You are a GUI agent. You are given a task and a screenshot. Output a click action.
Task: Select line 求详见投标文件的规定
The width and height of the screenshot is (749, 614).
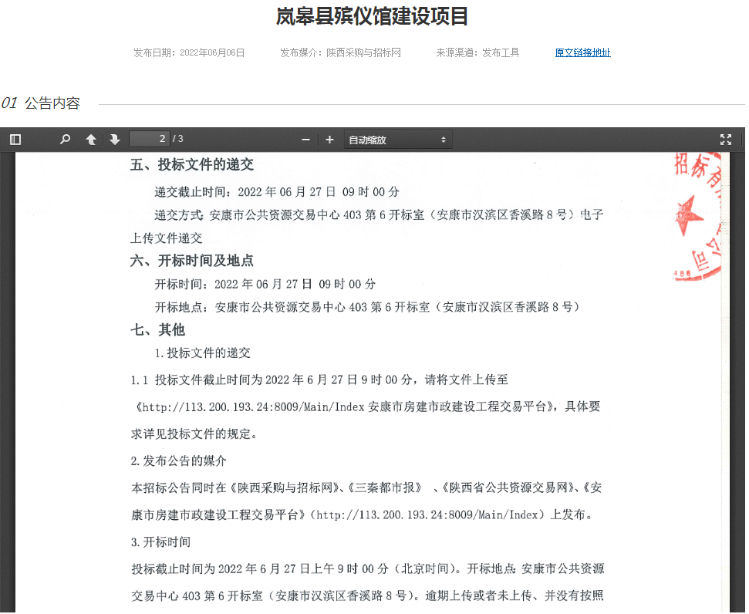(194, 434)
